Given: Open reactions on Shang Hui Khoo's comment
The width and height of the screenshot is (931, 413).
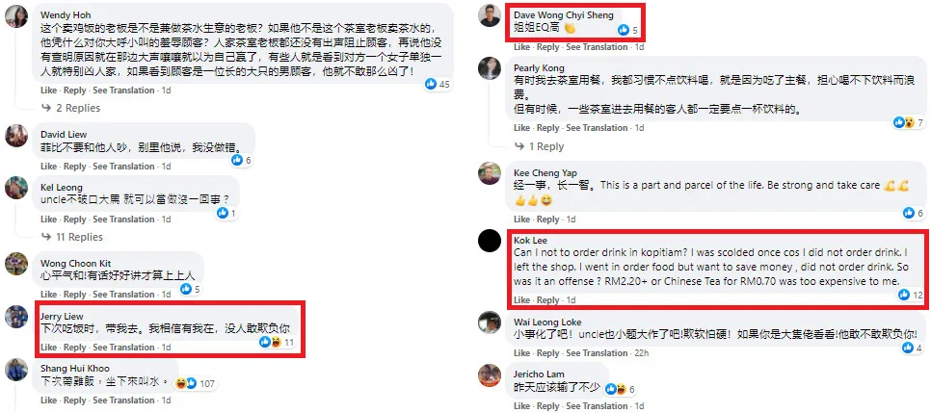Looking at the screenshot, I should click(x=185, y=383).
